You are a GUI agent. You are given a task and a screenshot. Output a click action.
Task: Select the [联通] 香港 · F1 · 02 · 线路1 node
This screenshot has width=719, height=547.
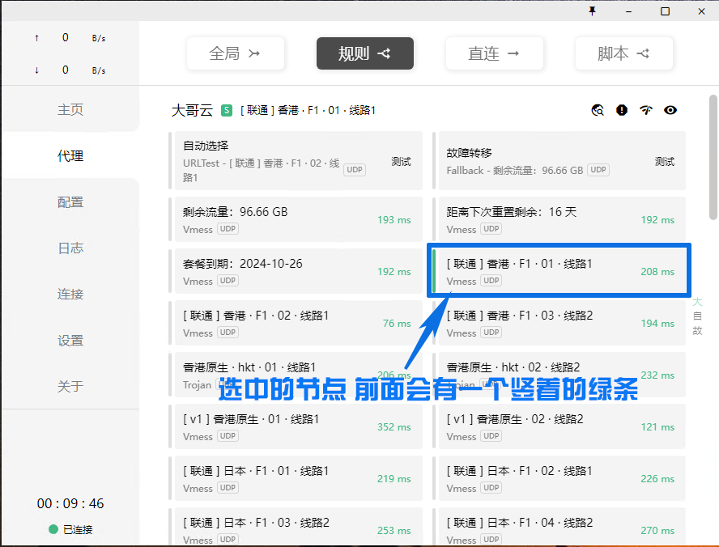click(296, 323)
